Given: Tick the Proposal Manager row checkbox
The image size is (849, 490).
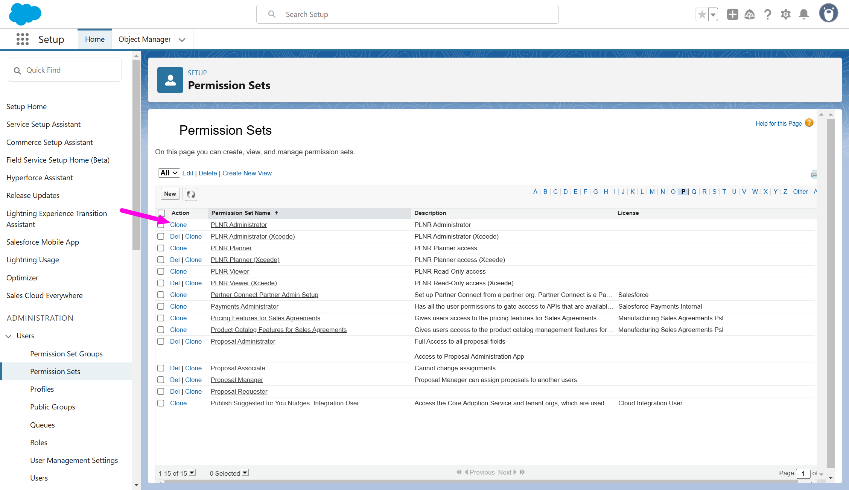Looking at the screenshot, I should [161, 380].
